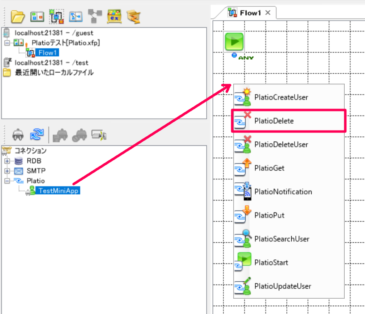Select the green Start component on the canvas
The image size is (365, 314).
point(234,42)
